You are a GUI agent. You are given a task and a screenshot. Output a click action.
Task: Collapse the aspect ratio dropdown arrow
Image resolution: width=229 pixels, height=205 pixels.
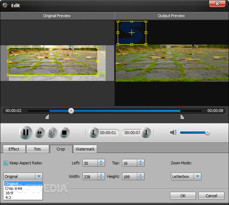[39, 176]
